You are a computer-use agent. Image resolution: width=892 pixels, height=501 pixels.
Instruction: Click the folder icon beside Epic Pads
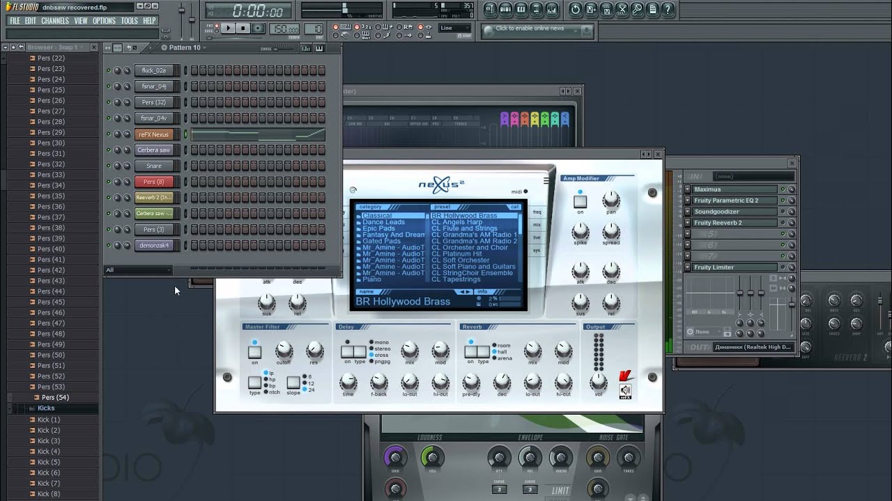pos(359,229)
